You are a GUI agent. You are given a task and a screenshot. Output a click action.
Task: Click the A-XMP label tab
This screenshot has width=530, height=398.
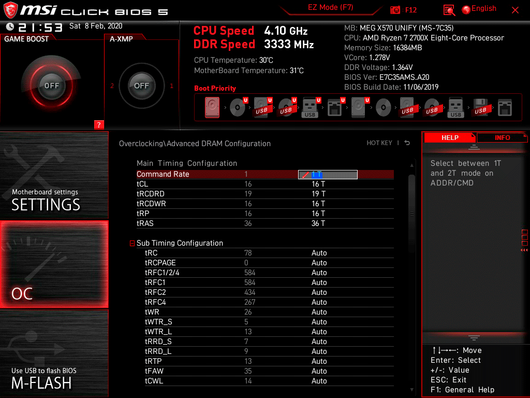[x=121, y=39]
